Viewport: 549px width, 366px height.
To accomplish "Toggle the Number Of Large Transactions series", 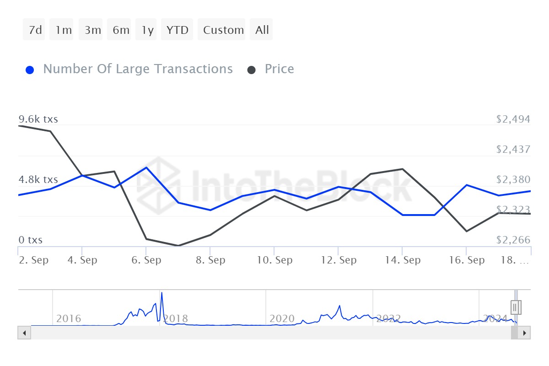I will [x=138, y=69].
